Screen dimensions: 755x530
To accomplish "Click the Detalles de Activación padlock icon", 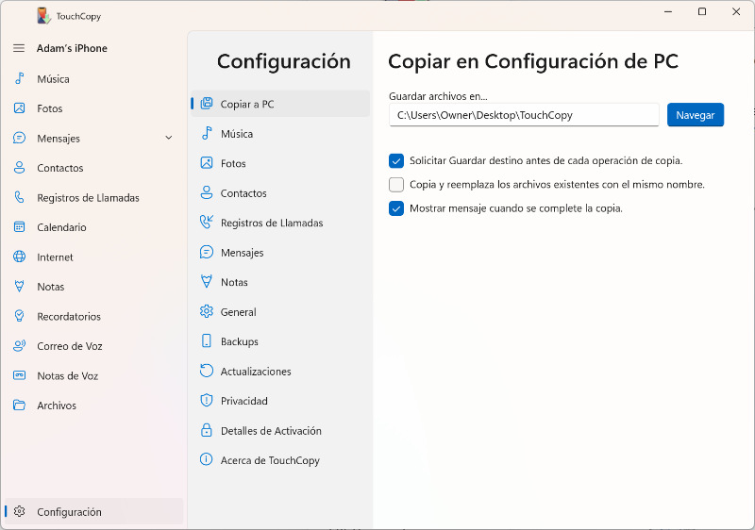I will (x=207, y=430).
